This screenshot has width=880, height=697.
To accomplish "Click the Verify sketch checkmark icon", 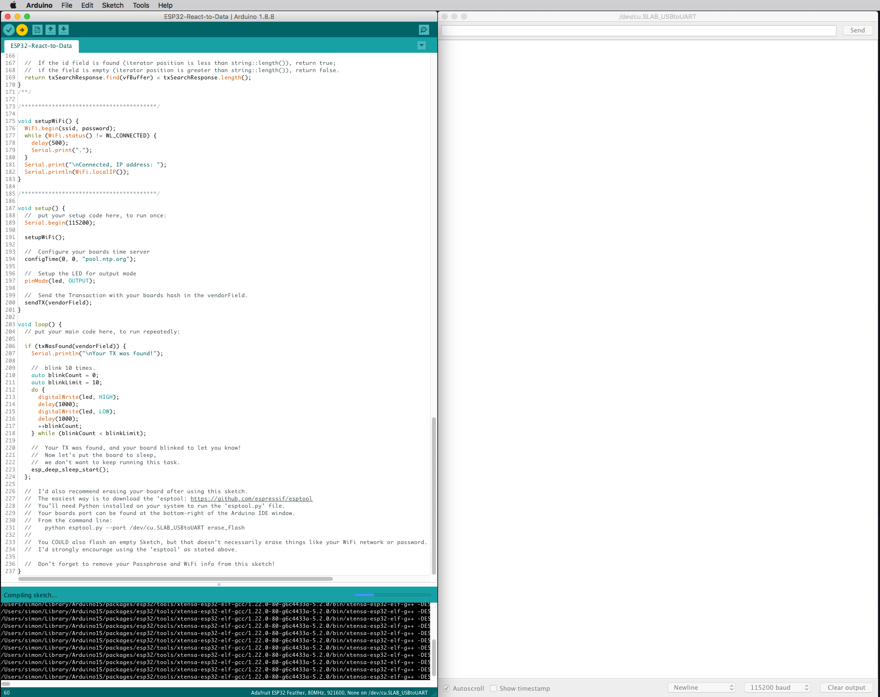I will coord(9,30).
